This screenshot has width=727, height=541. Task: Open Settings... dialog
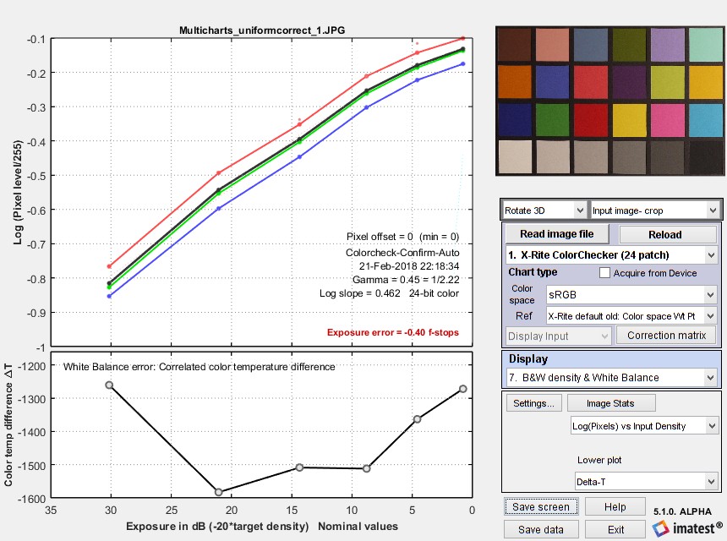click(533, 403)
